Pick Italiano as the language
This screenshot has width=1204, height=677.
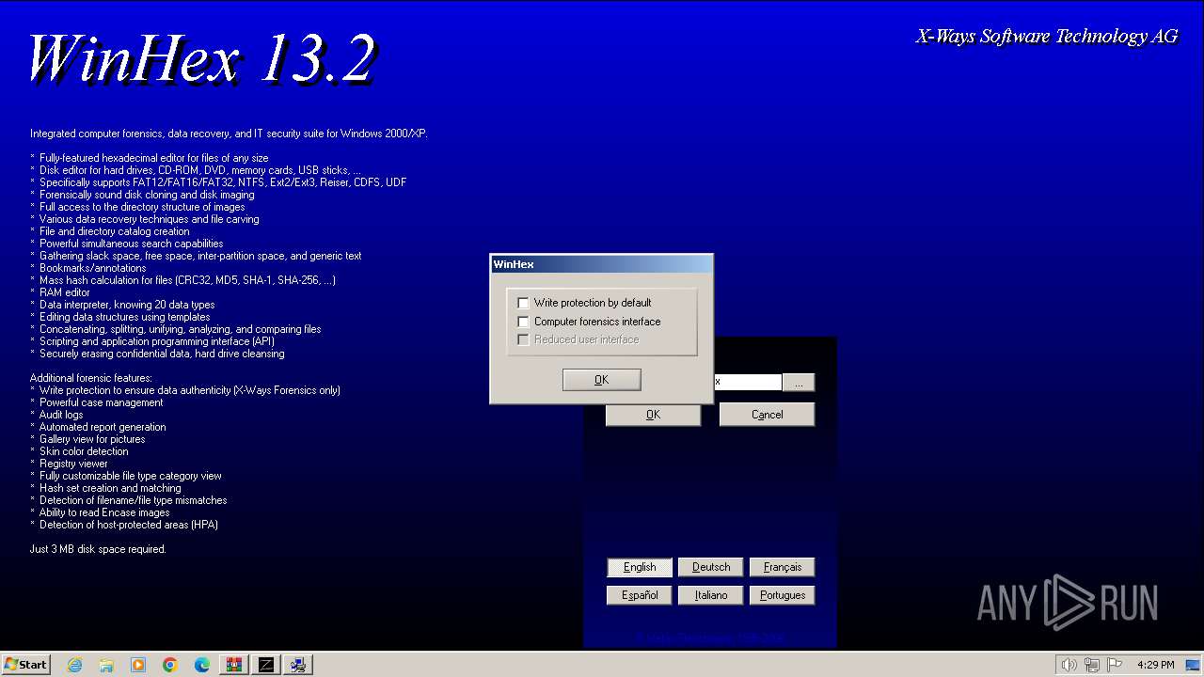(x=711, y=595)
